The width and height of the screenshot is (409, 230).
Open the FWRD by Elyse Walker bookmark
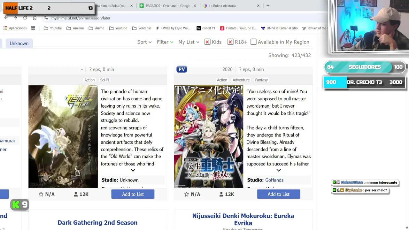[x=173, y=28]
